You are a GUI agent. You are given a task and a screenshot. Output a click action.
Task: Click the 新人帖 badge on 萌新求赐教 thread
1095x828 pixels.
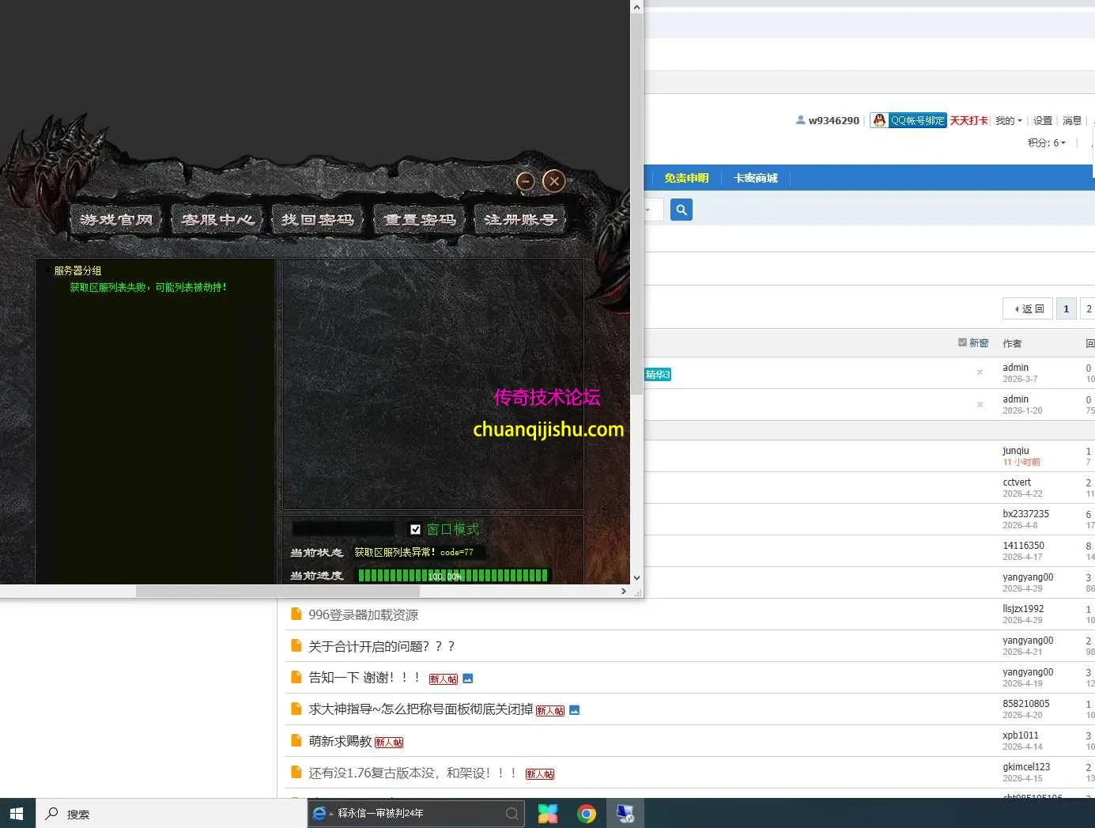pos(388,743)
